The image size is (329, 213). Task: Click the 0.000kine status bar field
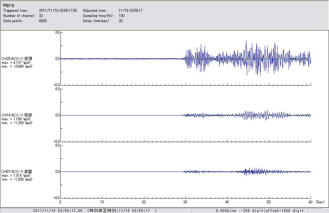(x=226, y=211)
